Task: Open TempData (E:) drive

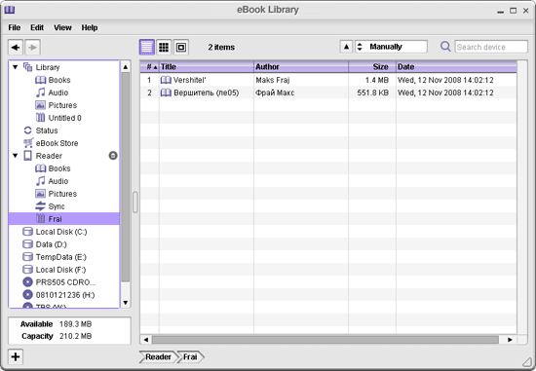Action: [x=55, y=257]
